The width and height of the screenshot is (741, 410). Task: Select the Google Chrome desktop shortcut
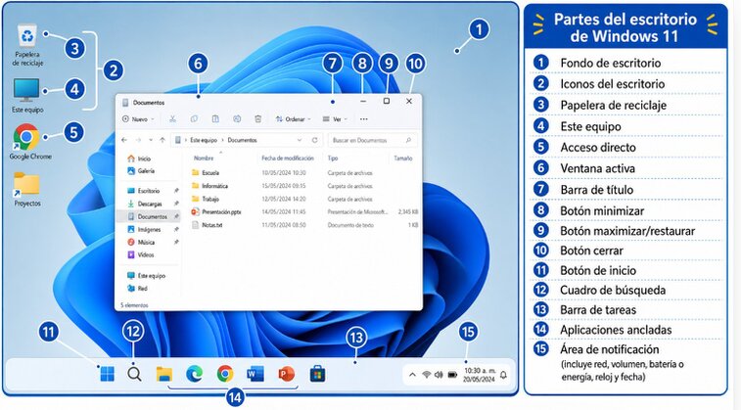(30, 142)
